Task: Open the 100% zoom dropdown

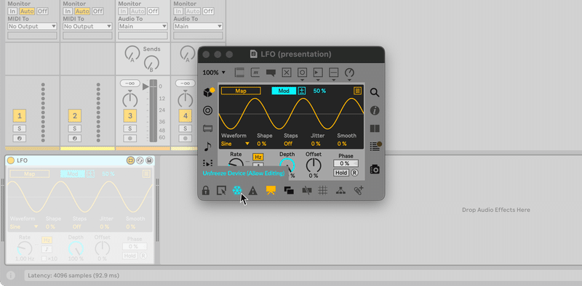Action: click(214, 73)
